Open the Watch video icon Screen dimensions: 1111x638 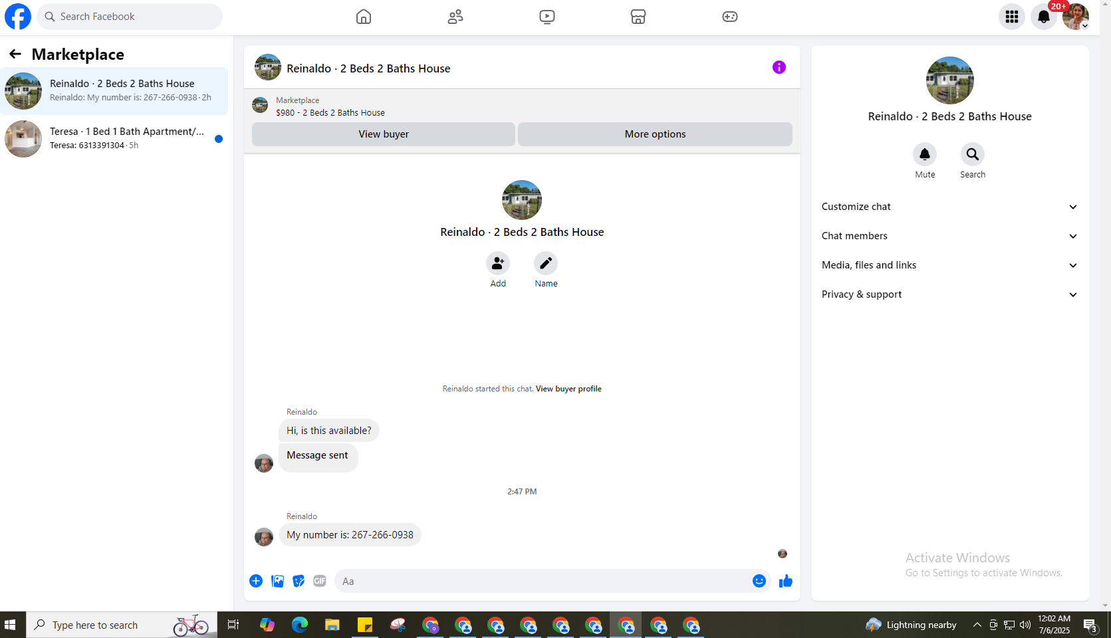point(547,17)
